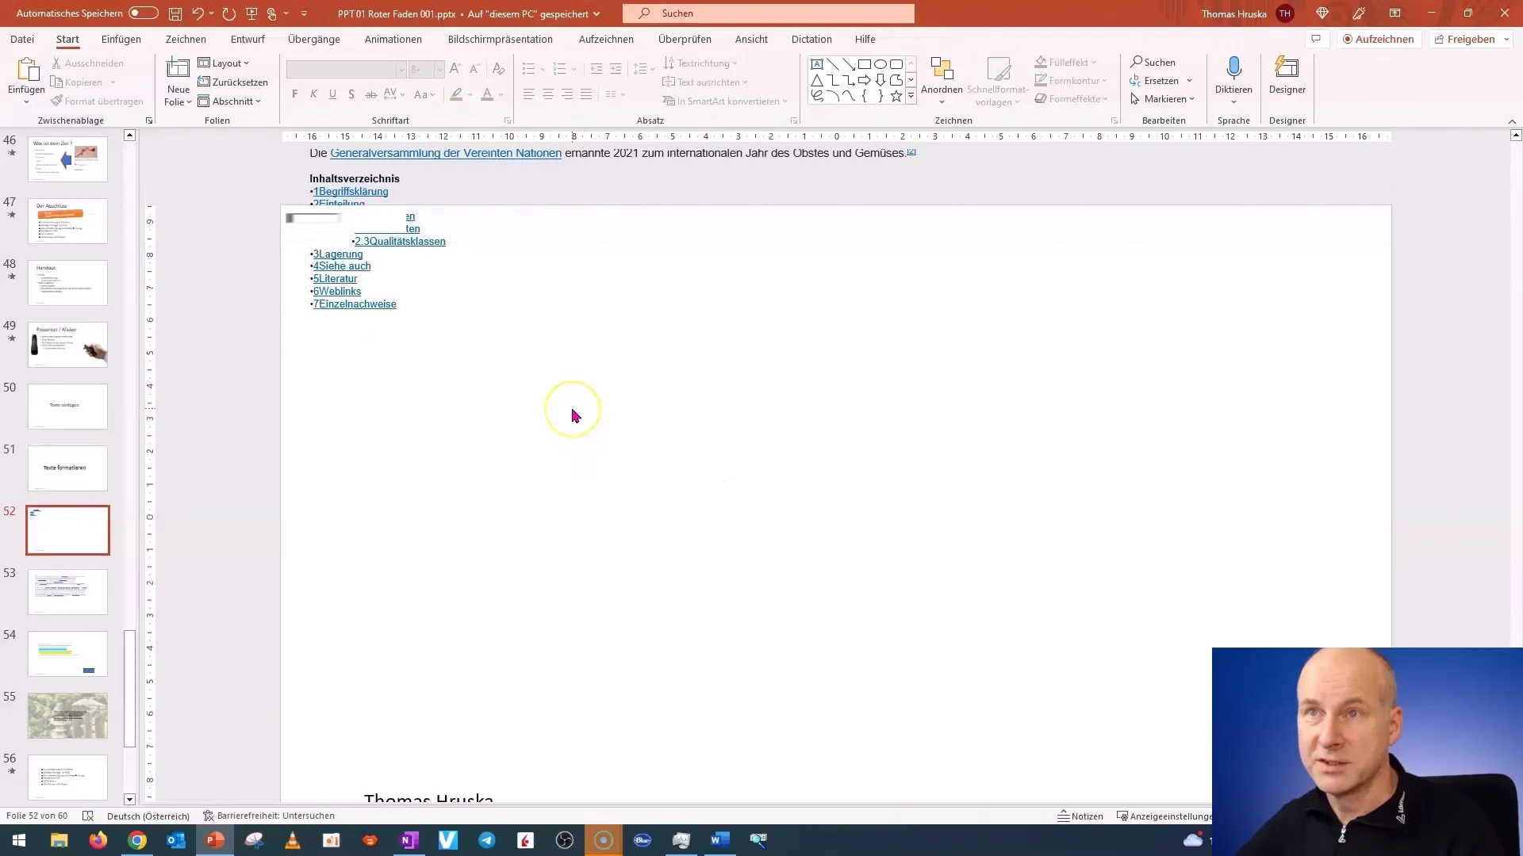The height and width of the screenshot is (856, 1523).
Task: Toggle italic K formatting
Action: point(313,94)
